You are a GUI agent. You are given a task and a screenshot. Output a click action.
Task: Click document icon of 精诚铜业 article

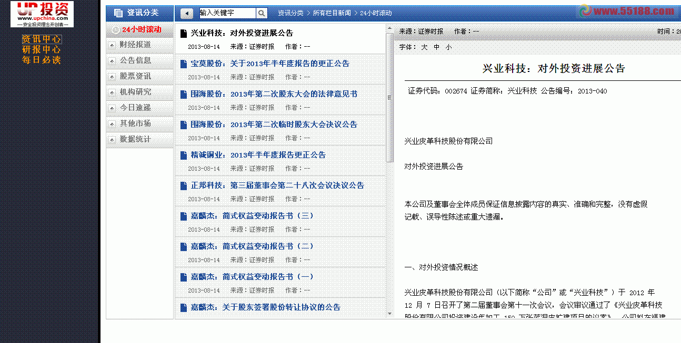tap(184, 155)
